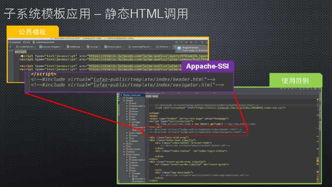Screen dimensions: 332x187
Task: Click the file icon on commonjsTpl.vm tab
Action: click(x=129, y=46)
